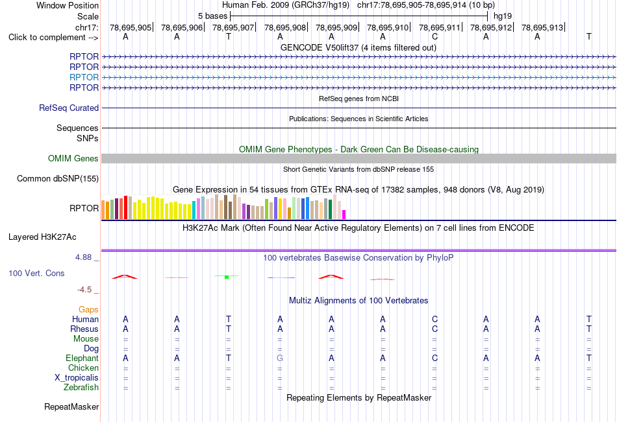The height and width of the screenshot is (422, 617).
Task: Select the Chicken alignment row label
Action: [x=83, y=368]
